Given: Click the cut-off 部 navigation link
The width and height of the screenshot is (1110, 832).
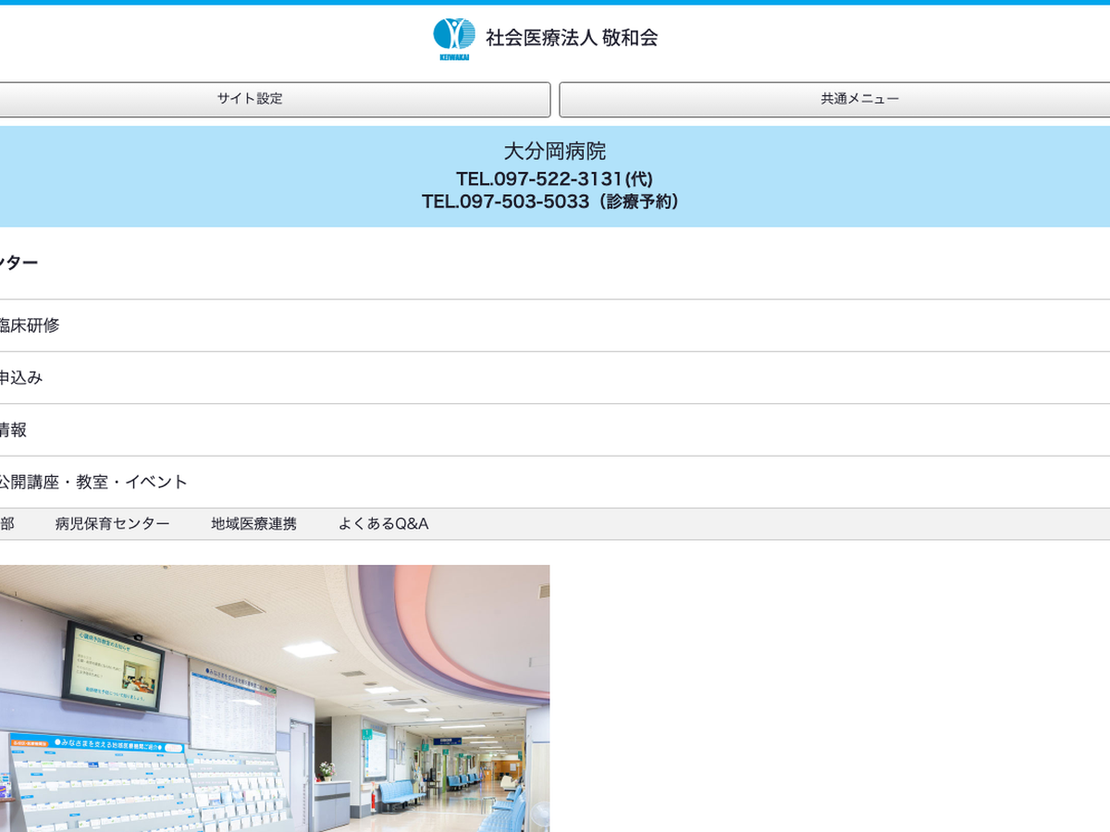Looking at the screenshot, I should [7, 524].
